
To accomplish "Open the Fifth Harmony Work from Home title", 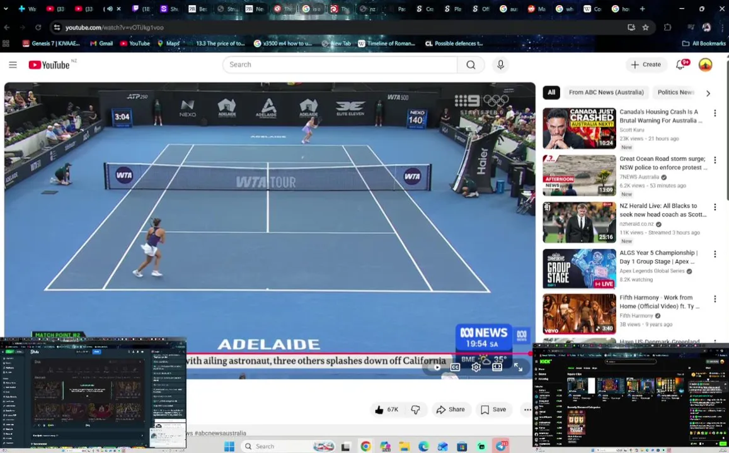I will 659,302.
